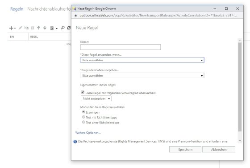
Task: Switch to the Nachrichtenablaufverfolgung tab
Action: pos(49,9)
